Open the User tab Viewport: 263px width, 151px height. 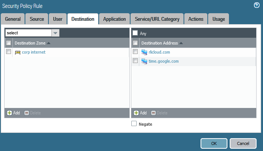[x=58, y=19]
